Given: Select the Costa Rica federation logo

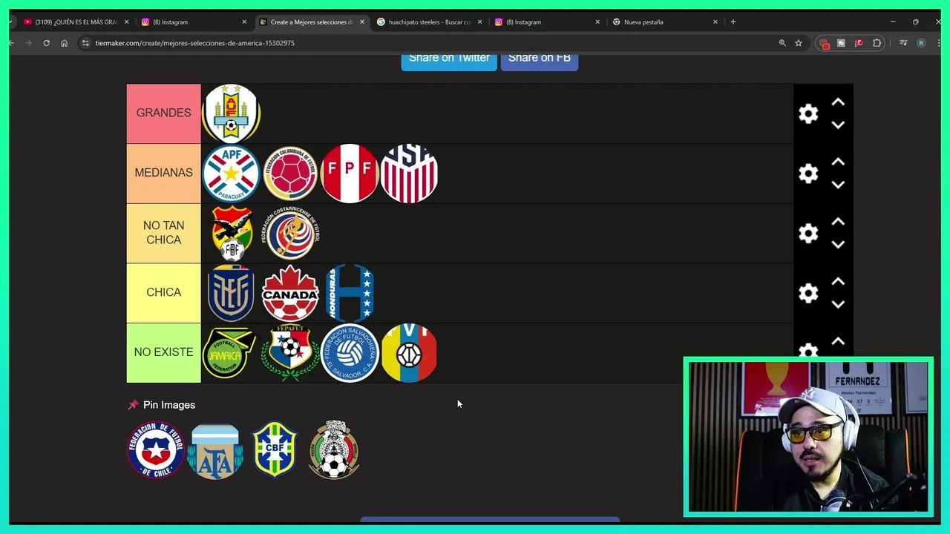Looking at the screenshot, I should [290, 233].
